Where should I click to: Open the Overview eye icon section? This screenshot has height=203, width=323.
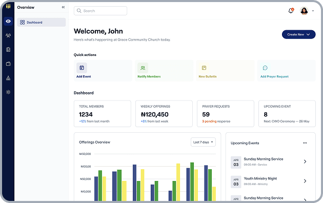tap(8, 21)
